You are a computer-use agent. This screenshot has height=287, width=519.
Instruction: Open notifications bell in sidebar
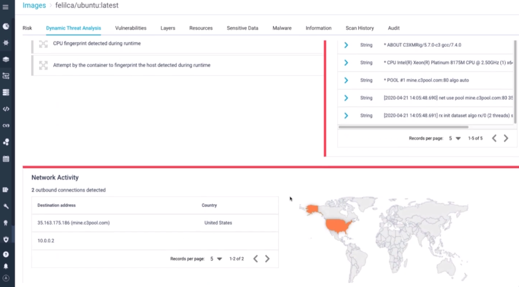click(6, 266)
